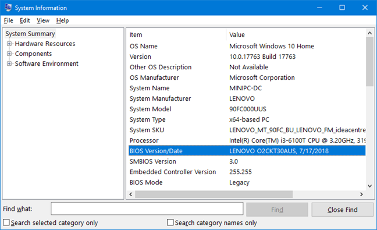Select the System SKU row
The height and width of the screenshot is (230, 377).
click(x=247, y=130)
